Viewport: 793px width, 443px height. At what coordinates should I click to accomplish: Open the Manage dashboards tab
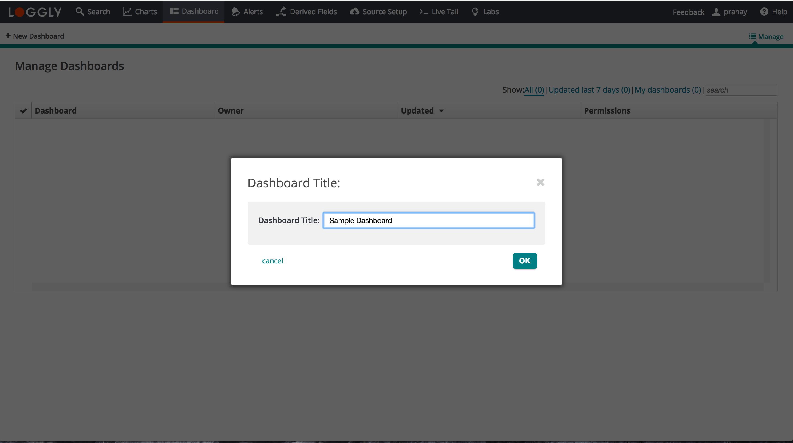pyautogui.click(x=766, y=37)
